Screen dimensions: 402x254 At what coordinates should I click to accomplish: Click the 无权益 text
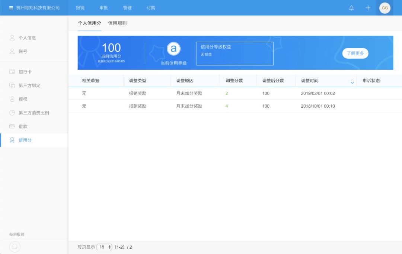point(206,55)
